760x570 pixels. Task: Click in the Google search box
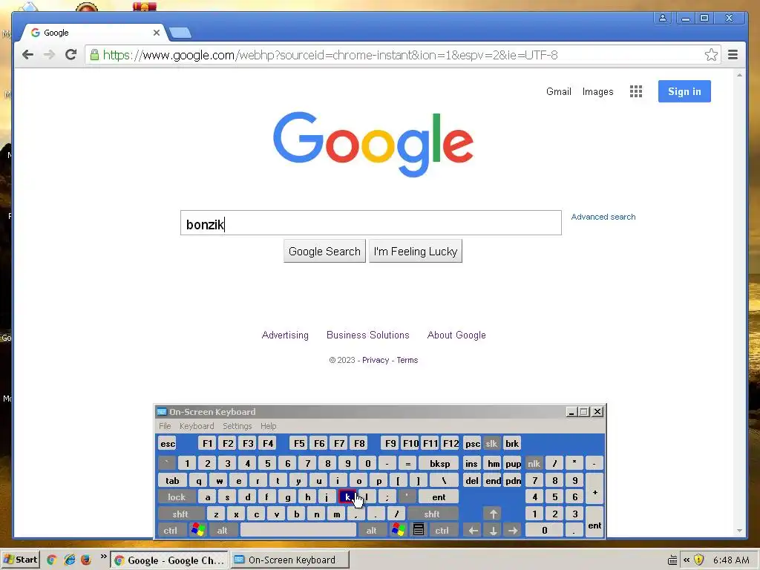coord(371,223)
